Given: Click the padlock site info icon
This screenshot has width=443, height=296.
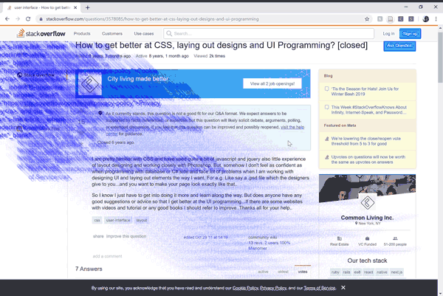Looking at the screenshot, I should pyautogui.click(x=41, y=19).
